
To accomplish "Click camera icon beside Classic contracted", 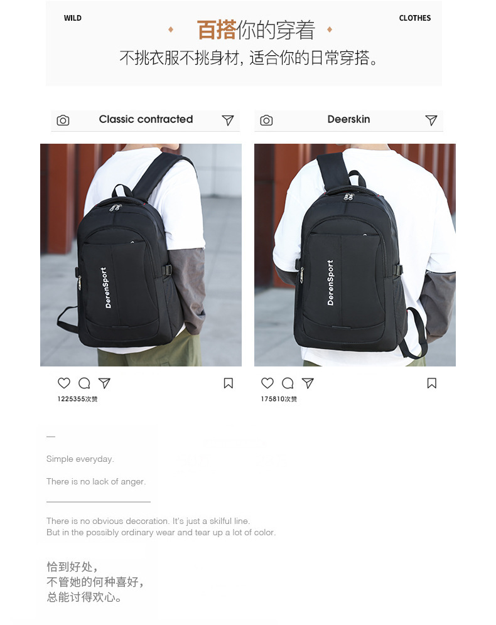I will [x=63, y=120].
